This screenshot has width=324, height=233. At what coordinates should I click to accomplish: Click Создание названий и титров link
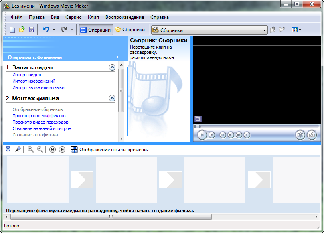click(42, 129)
